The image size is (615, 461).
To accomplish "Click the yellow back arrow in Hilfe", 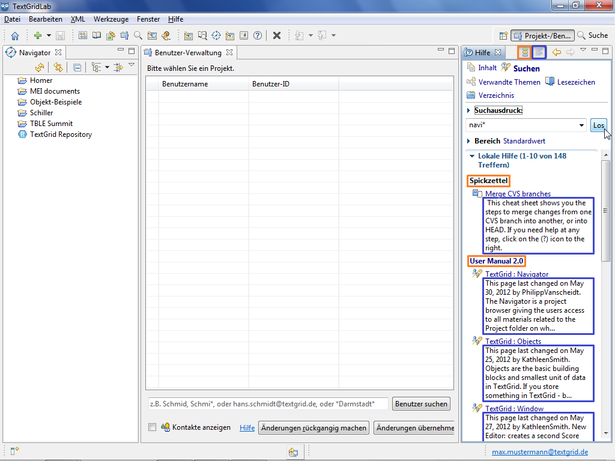I will (x=557, y=52).
